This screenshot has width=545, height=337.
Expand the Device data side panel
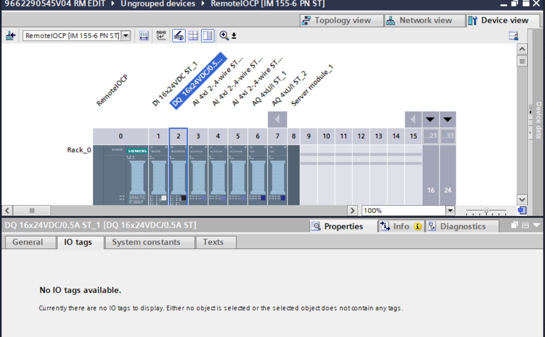[x=538, y=120]
